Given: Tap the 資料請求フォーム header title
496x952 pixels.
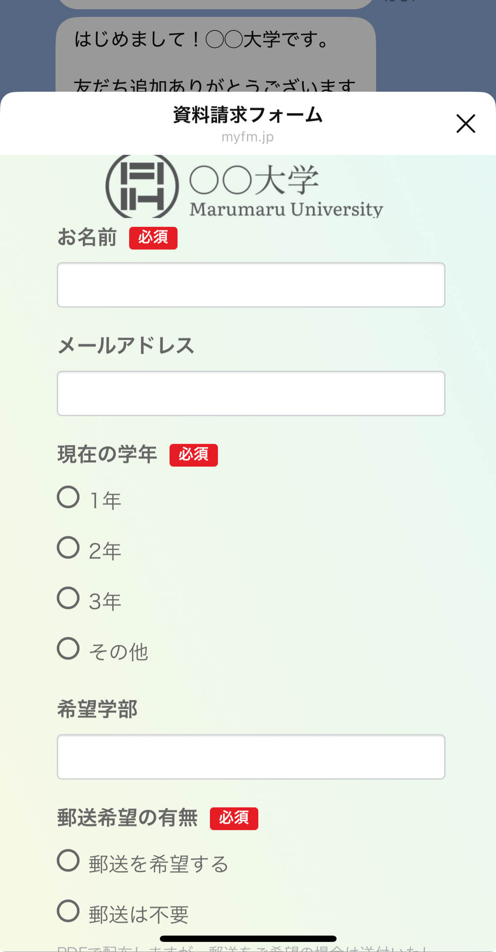Looking at the screenshot, I should coord(247,115).
